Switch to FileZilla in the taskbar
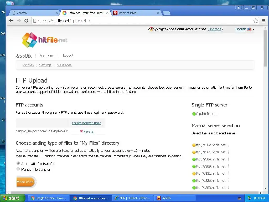Screen dimensions: 269x202 (x=174, y=198)
